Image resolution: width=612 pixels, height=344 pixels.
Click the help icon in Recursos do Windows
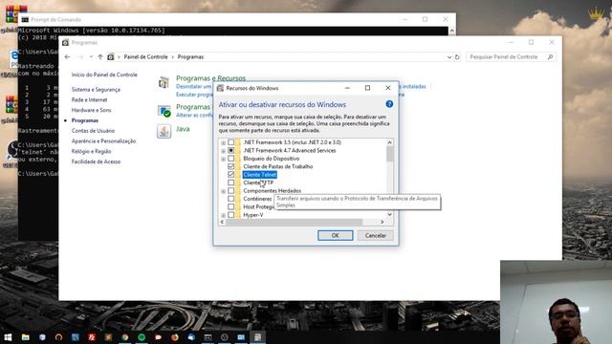[x=389, y=104]
